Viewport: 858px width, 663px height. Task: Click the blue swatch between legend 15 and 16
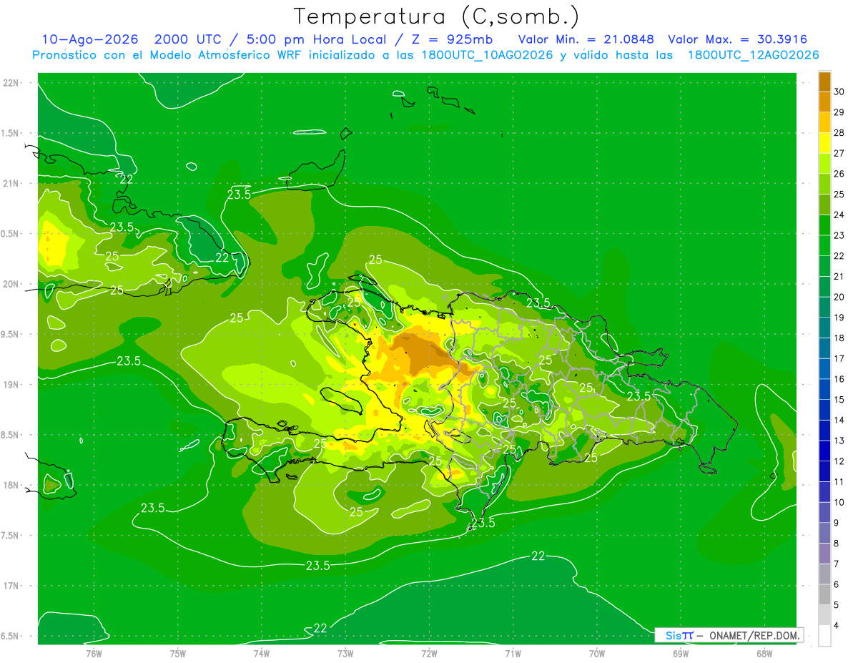[824, 389]
